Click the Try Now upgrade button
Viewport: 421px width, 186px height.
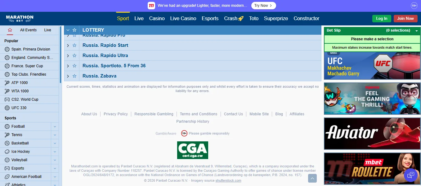tap(263, 6)
